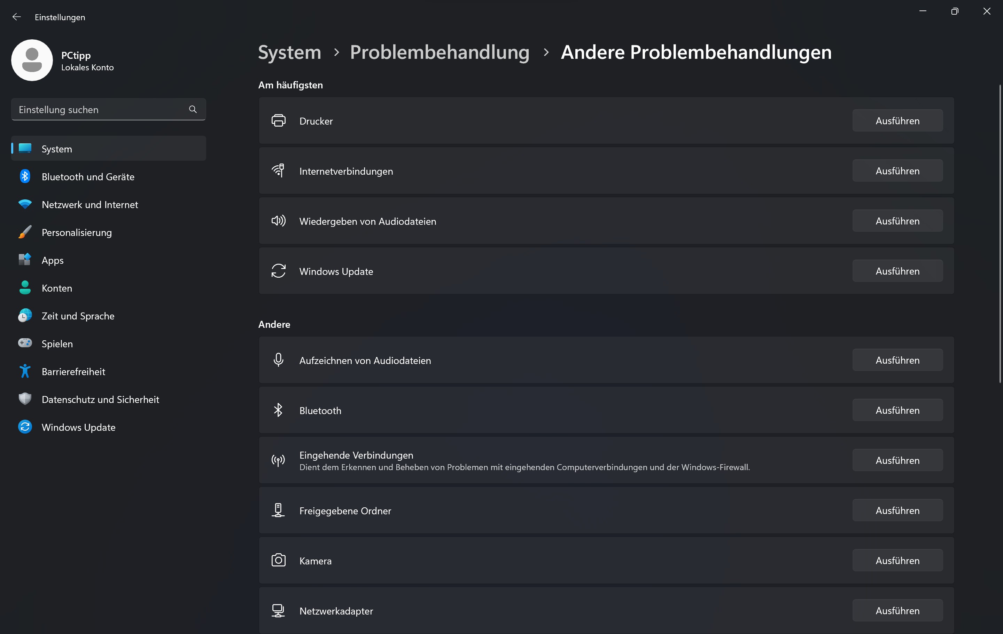Select Personalisierung in the sidebar
This screenshot has width=1003, height=634.
pyautogui.click(x=109, y=232)
